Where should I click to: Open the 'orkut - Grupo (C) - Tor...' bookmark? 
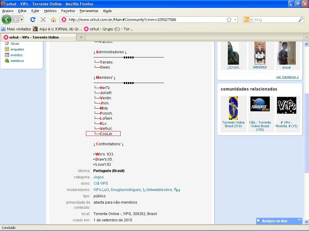[109, 29]
